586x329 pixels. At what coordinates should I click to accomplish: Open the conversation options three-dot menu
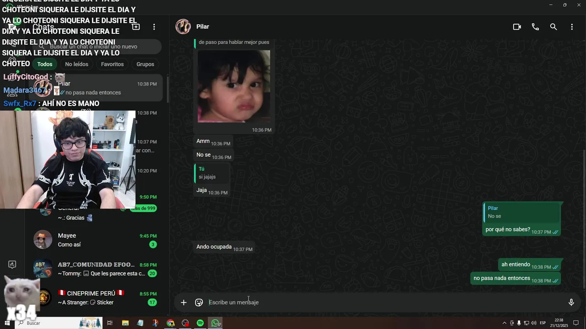coord(572,27)
